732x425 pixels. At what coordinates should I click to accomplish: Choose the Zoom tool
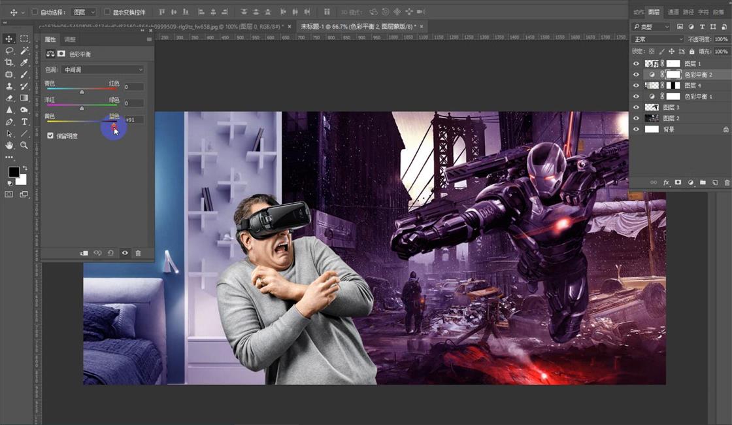coord(24,146)
